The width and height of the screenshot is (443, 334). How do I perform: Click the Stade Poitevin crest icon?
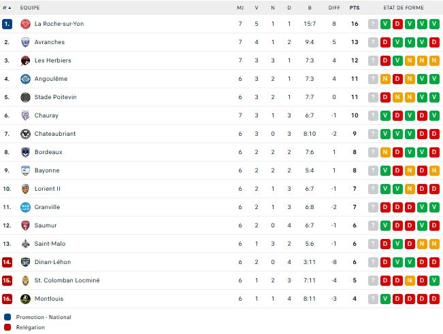[x=26, y=97]
